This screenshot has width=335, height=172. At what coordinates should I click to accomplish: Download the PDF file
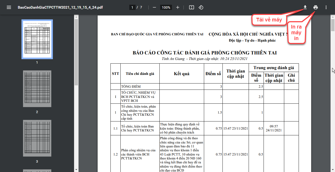click(x=305, y=7)
